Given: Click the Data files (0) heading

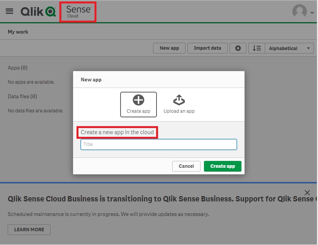Looking at the screenshot, I should click(22, 96).
